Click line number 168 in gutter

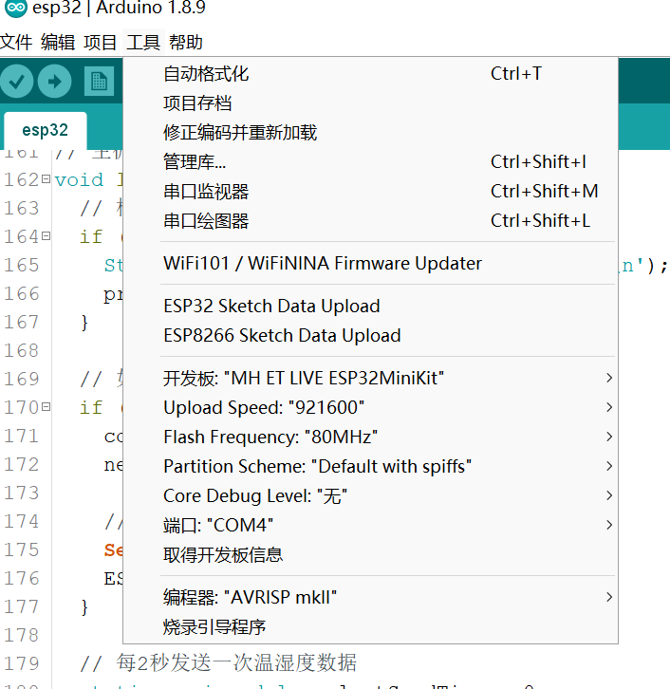[x=21, y=350]
